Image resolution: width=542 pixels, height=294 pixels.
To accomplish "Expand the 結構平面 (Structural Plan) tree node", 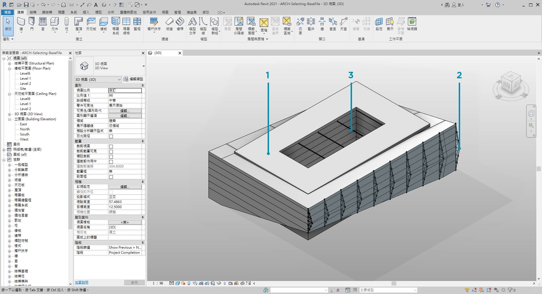I will tap(9, 63).
